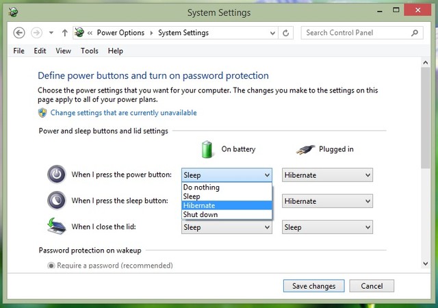Click the page heading Define power buttons
438x308 pixels.
153,75
